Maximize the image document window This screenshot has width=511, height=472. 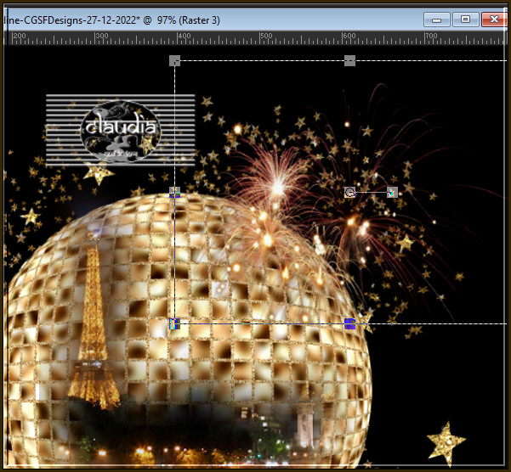tap(465, 20)
